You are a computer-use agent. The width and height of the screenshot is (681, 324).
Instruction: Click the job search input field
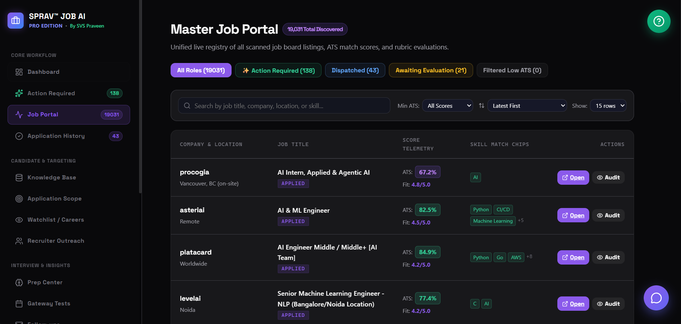(x=284, y=106)
